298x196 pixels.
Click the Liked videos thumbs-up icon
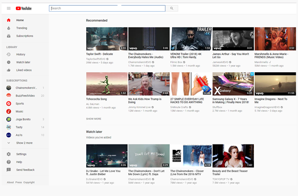pos(9,70)
